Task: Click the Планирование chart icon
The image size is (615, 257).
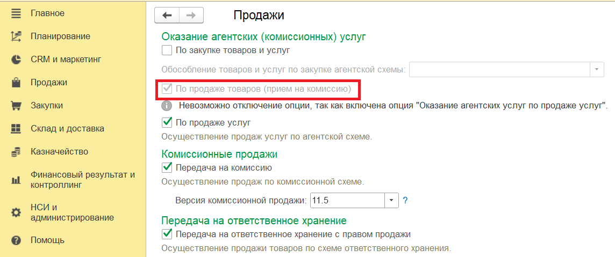Action: 16,37
